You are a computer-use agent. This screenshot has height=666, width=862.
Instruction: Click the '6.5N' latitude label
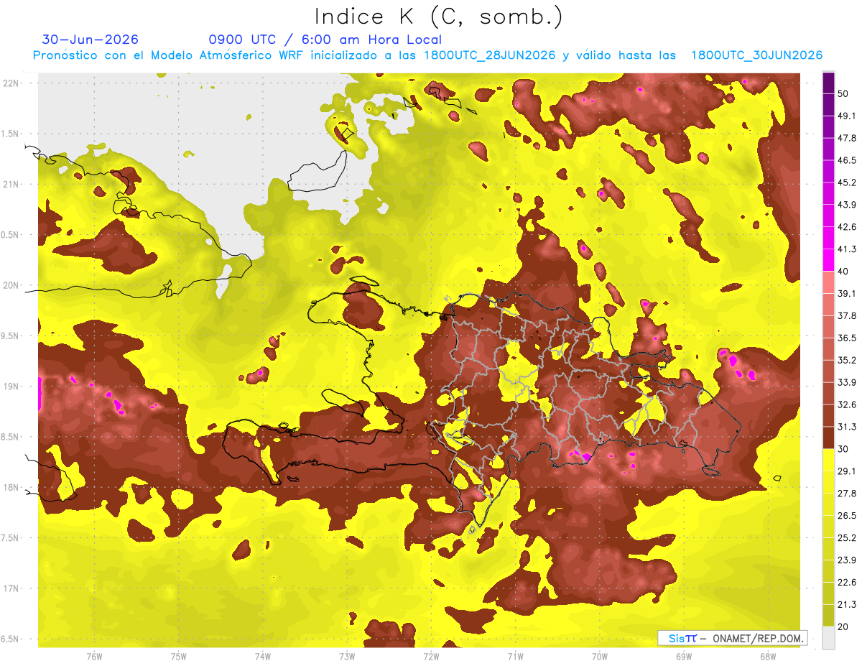11,639
